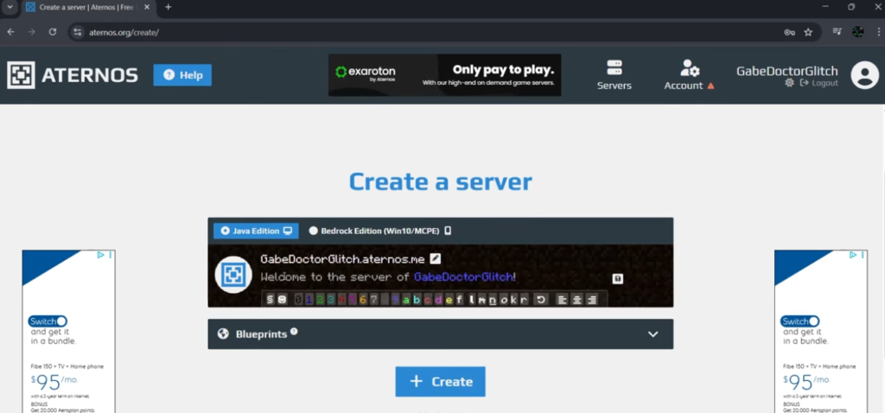Align MOTD text right
Image resolution: width=885 pixels, height=413 pixels.
pos(591,300)
